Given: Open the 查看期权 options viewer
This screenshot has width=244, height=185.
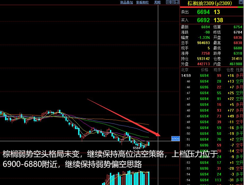Looking at the screenshot, I should 142,2.
